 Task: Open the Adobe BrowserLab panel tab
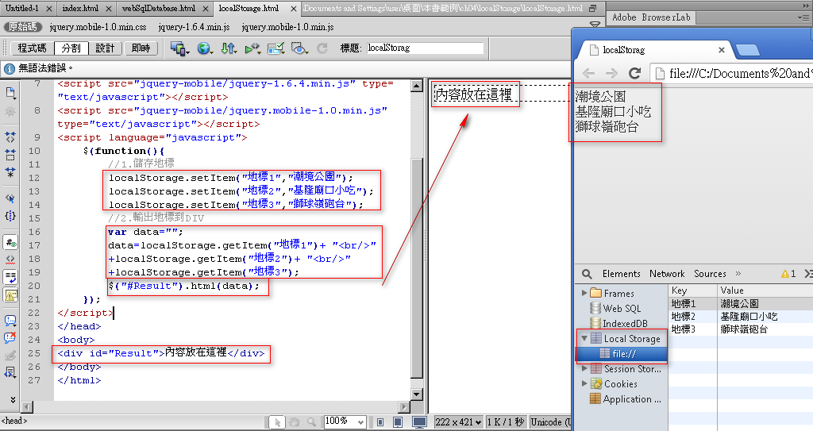(651, 17)
